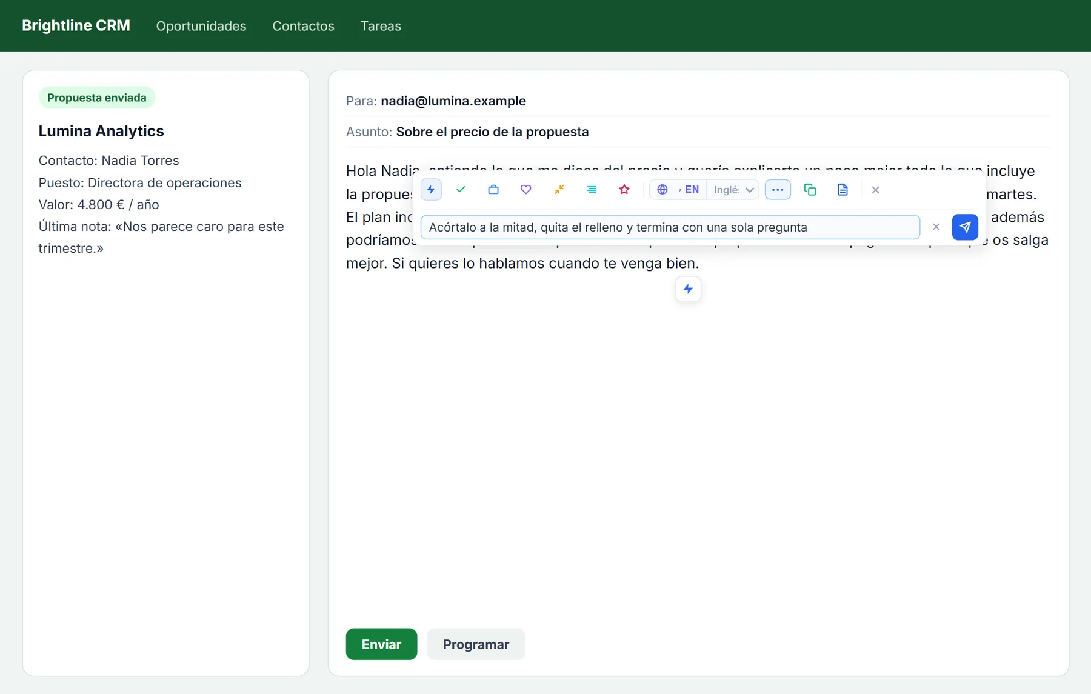Screen dimensions: 1091x694
Task: Open the Inglés language dropdown
Action: click(x=733, y=190)
